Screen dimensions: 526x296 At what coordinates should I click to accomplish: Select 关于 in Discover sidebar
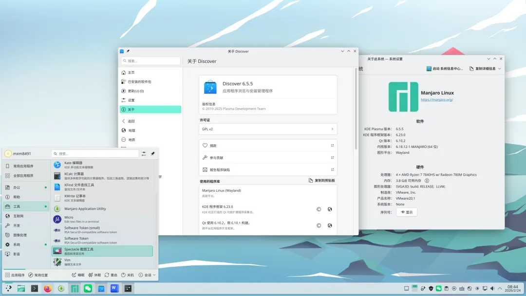(x=150, y=109)
